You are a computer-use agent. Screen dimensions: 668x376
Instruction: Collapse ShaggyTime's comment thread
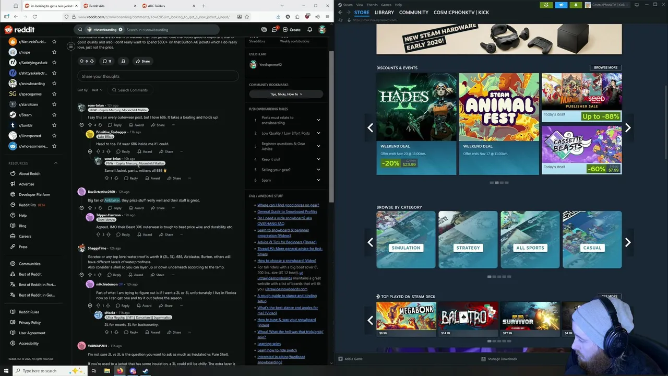coord(81,275)
